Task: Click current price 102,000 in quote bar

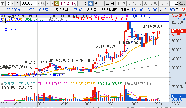Action: tap(11, 10)
